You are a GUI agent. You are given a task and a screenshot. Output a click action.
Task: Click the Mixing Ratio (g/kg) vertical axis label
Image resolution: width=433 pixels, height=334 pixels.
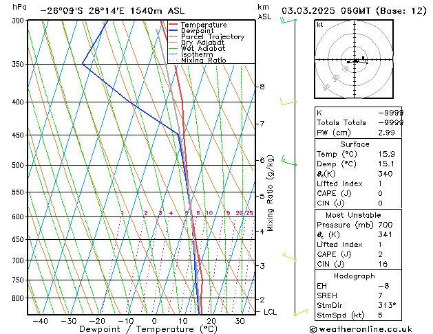271,193
